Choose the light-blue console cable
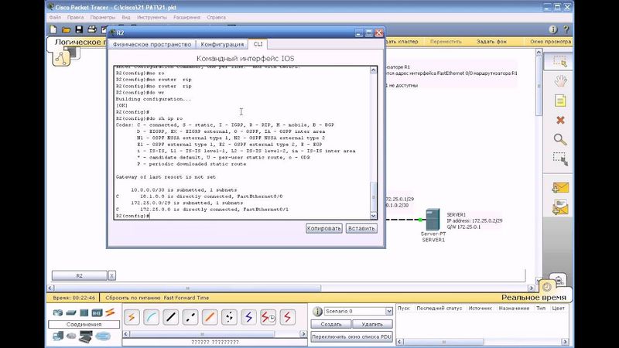 (x=151, y=317)
